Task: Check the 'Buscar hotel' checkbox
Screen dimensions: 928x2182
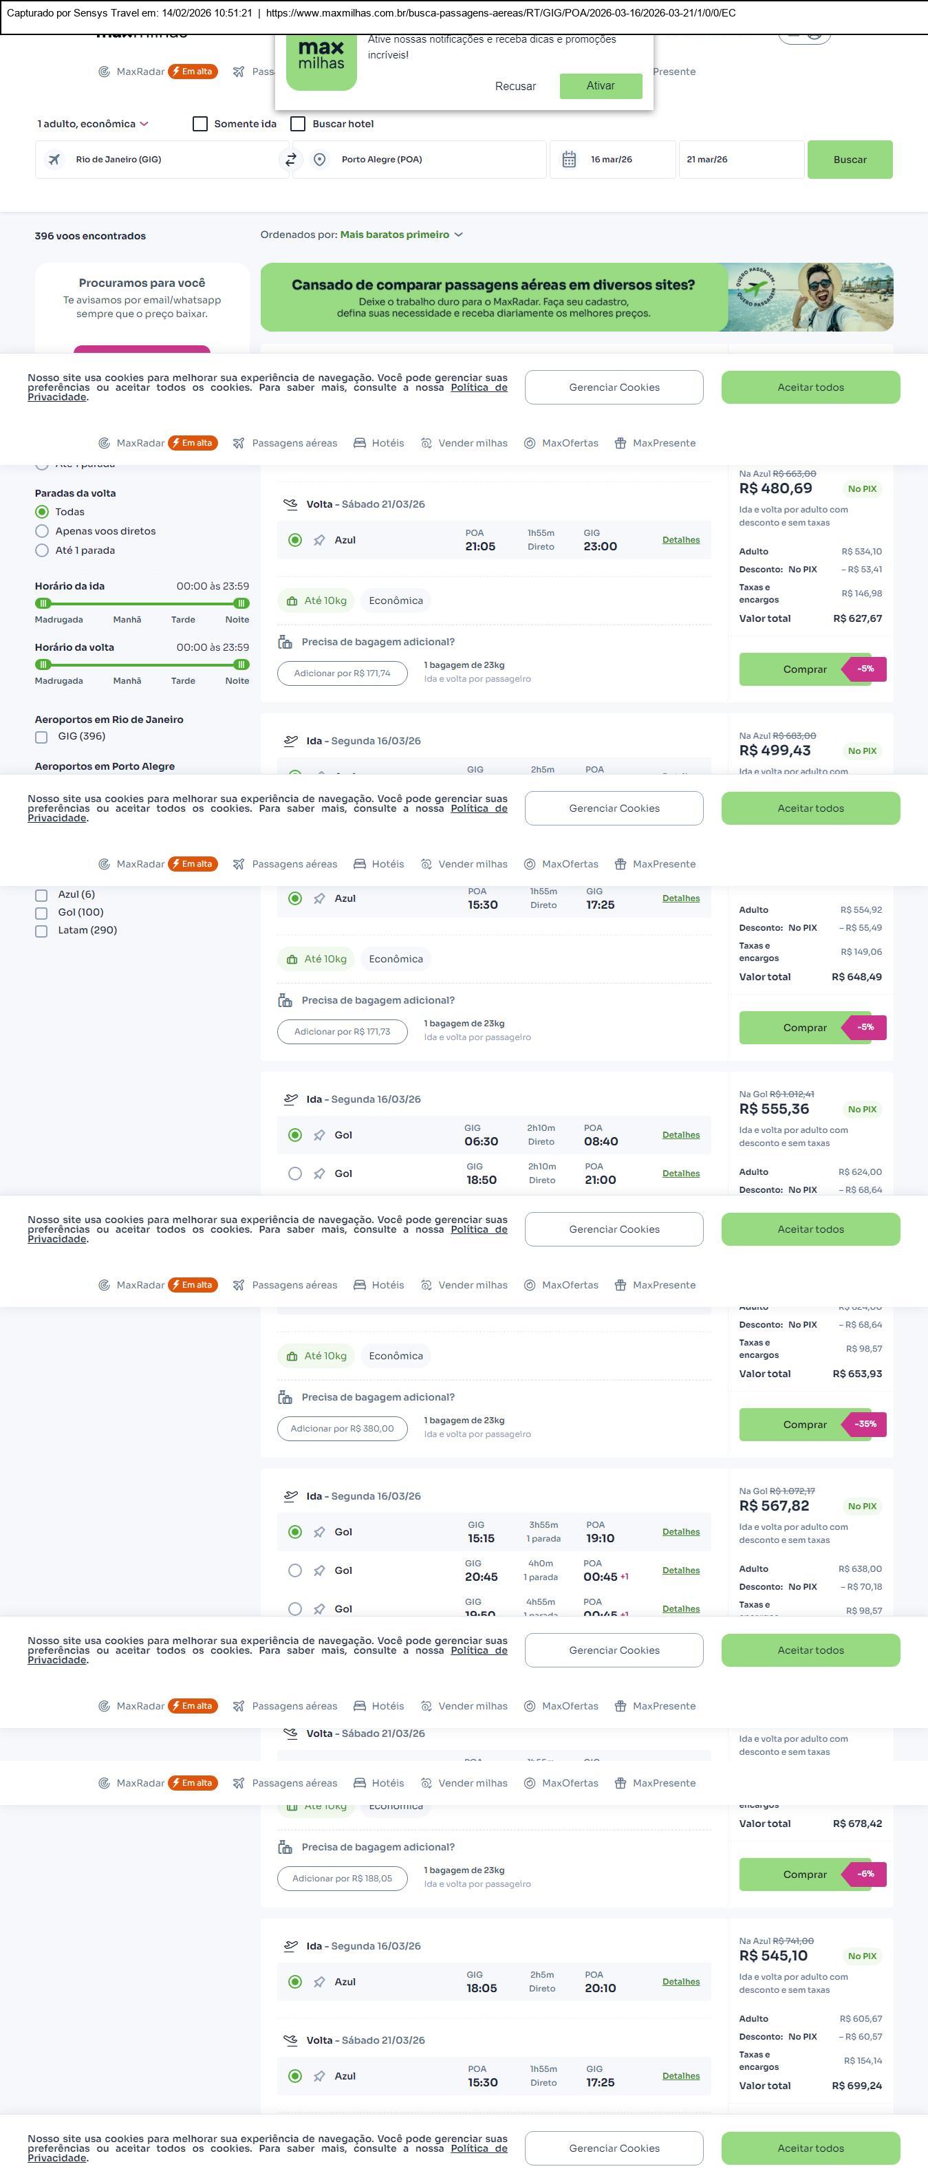Action: [x=298, y=124]
